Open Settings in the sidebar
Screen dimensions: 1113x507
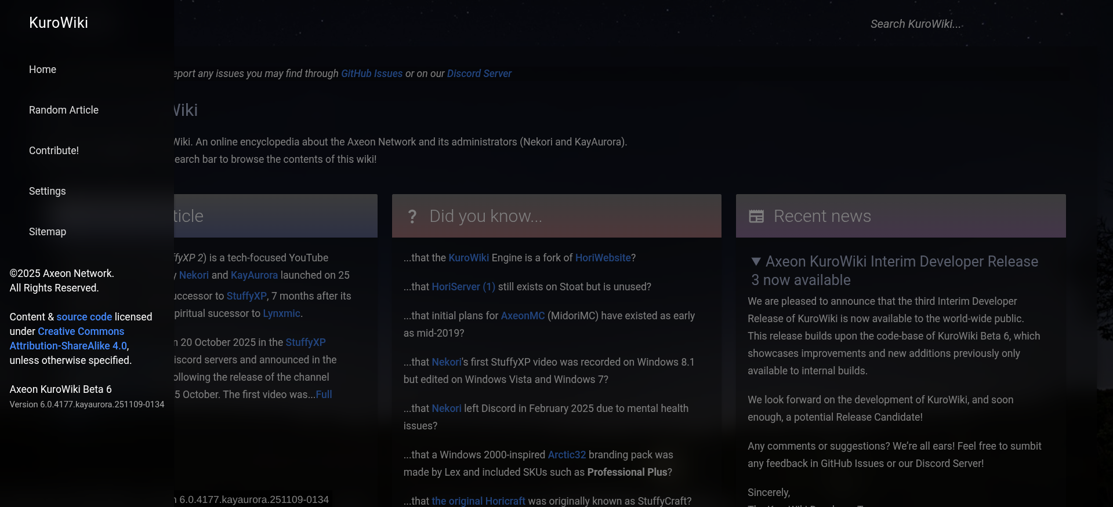click(x=48, y=191)
